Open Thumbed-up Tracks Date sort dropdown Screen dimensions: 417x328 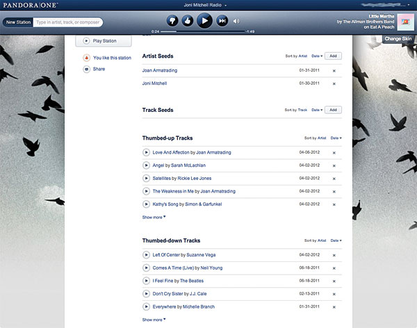pyautogui.click(x=336, y=138)
